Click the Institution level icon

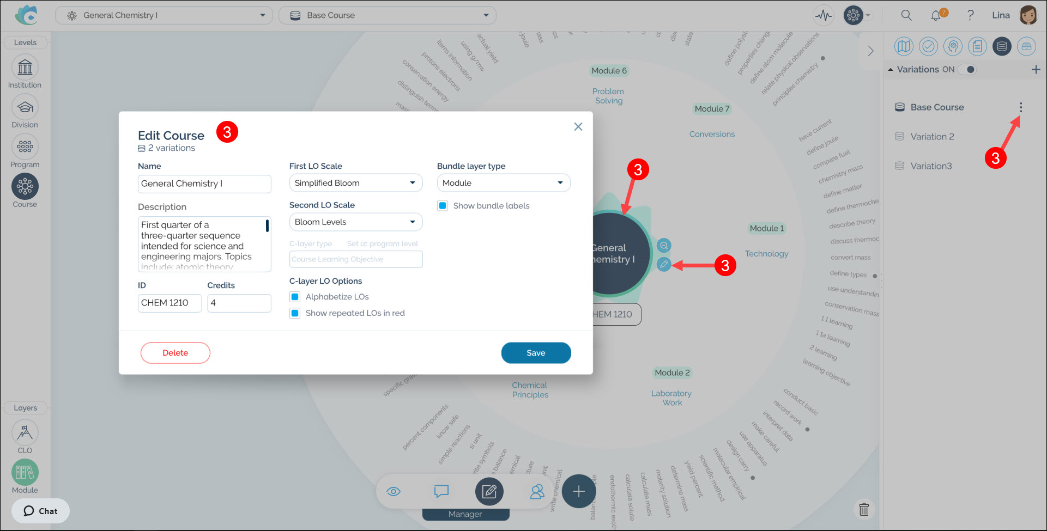[x=25, y=68]
